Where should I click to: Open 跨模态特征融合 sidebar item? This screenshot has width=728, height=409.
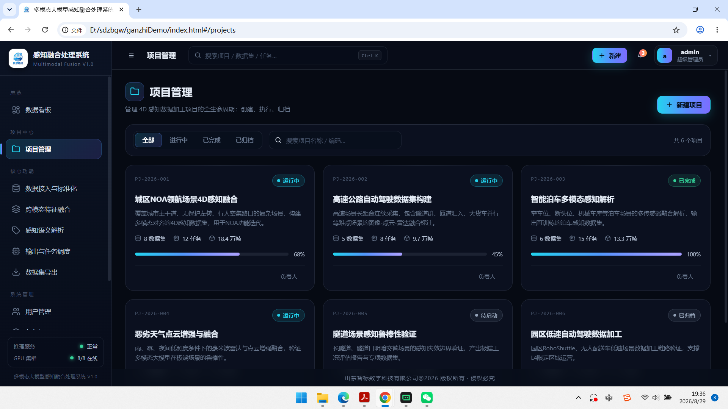[53, 209]
